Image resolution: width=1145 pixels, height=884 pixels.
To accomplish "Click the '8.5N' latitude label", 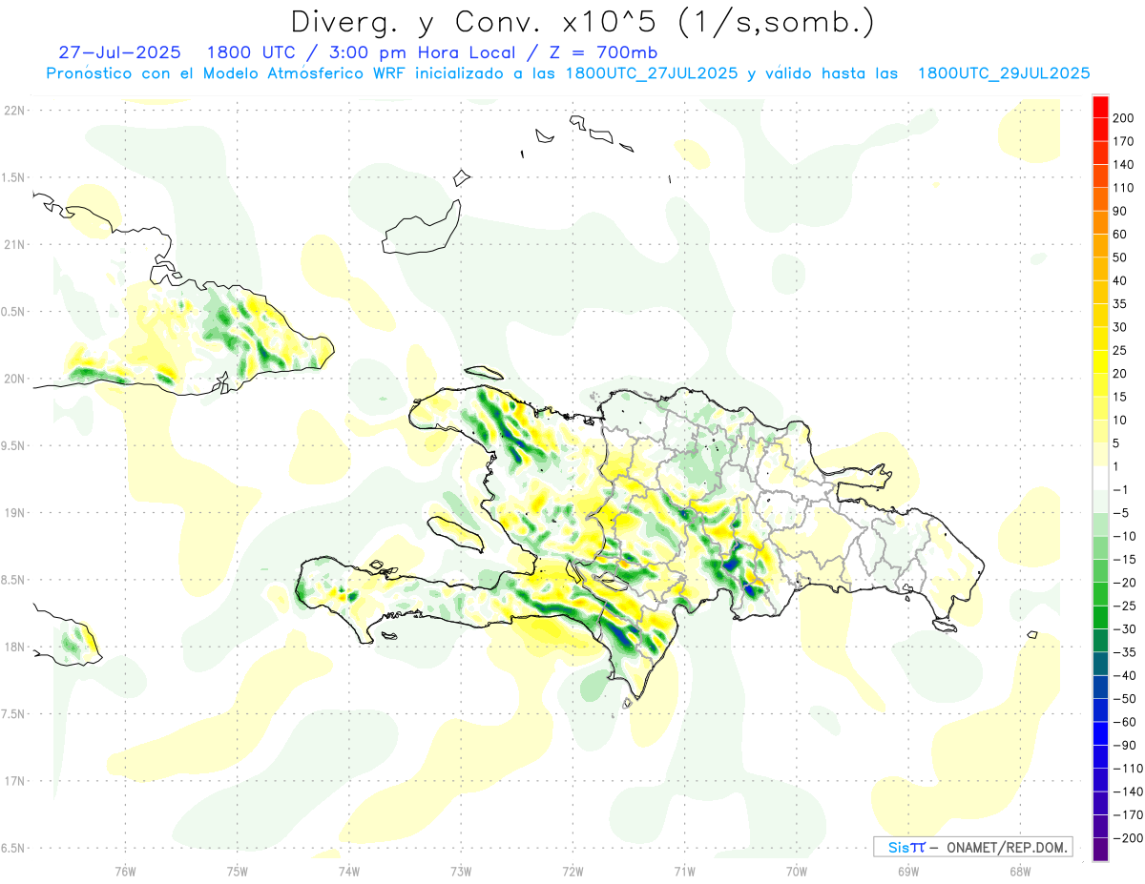I will pyautogui.click(x=13, y=580).
